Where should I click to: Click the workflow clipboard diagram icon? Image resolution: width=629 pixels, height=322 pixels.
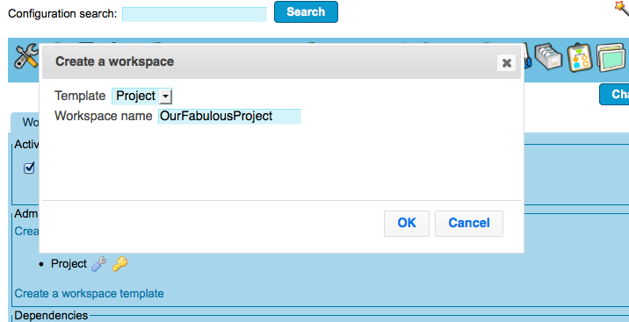click(x=579, y=58)
